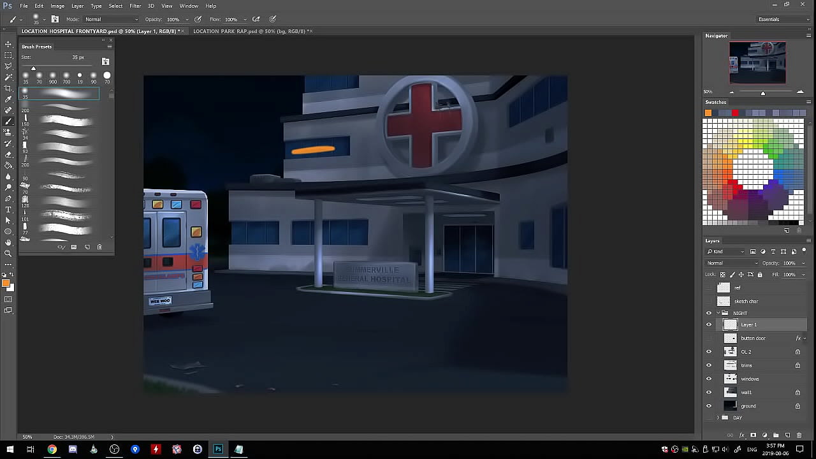Screen dimensions: 816x459
Task: Expand the DAY layer group
Action: pos(718,418)
